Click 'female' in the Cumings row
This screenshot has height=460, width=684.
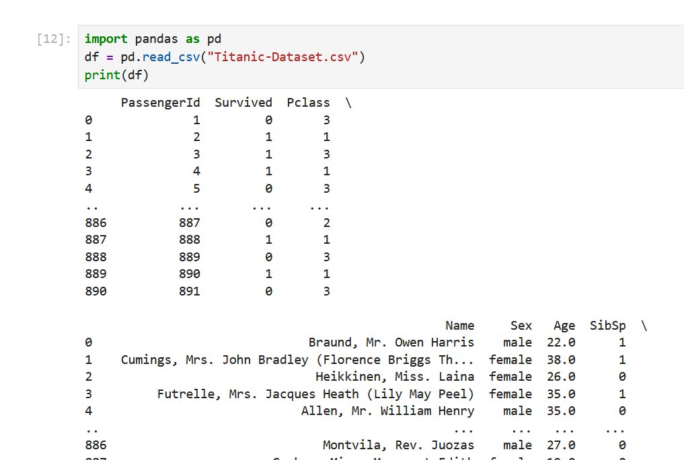(510, 360)
